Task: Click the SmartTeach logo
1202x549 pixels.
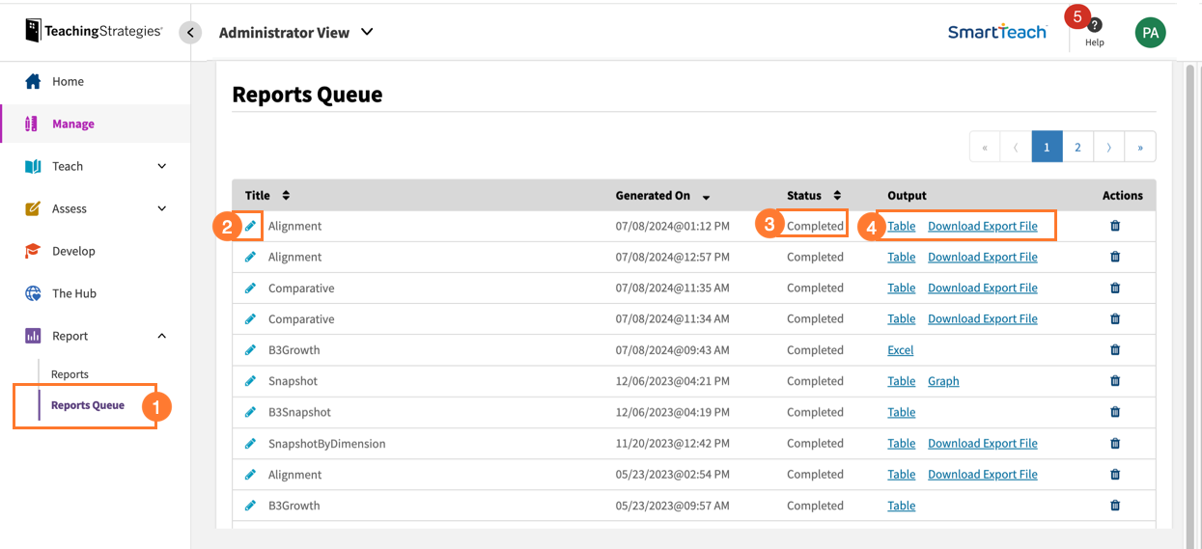Action: [x=996, y=32]
